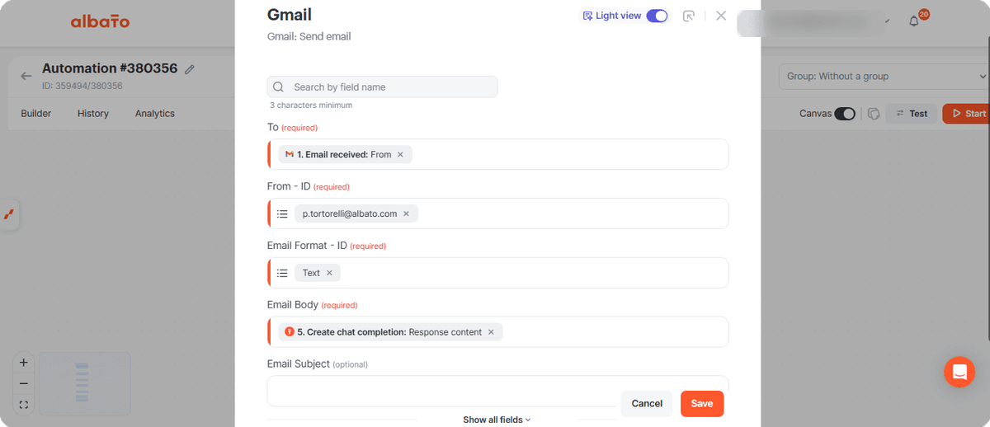Remove the Text format chip
The height and width of the screenshot is (427, 990).
(329, 273)
